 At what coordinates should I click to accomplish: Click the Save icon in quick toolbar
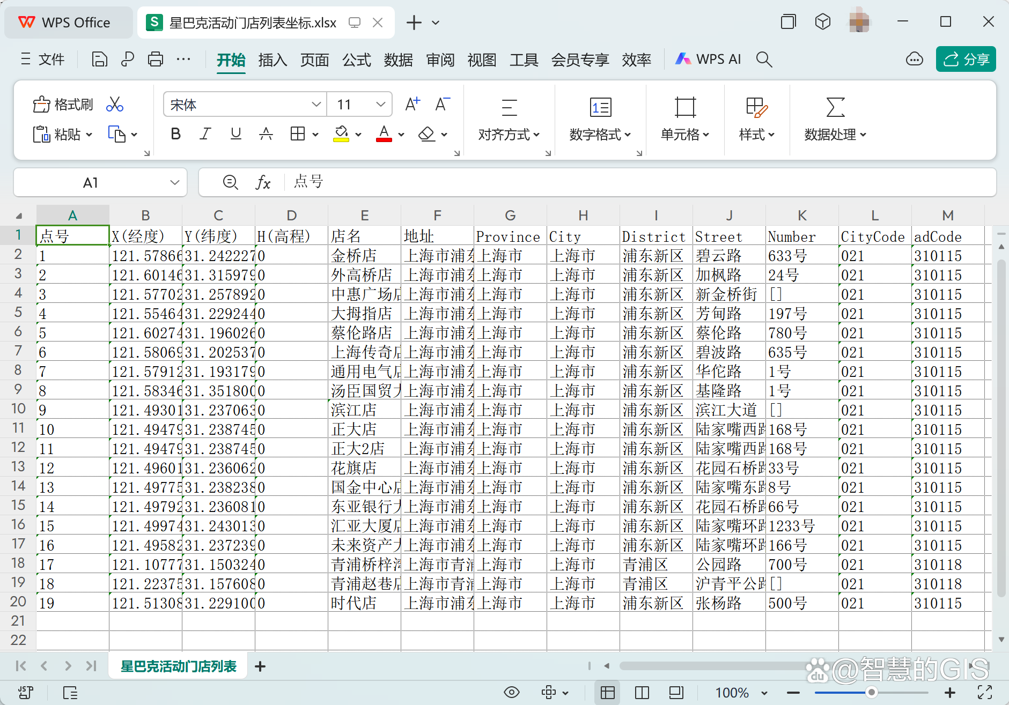99,59
